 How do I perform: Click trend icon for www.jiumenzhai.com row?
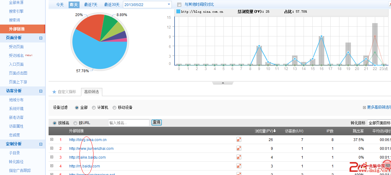pos(239,148)
